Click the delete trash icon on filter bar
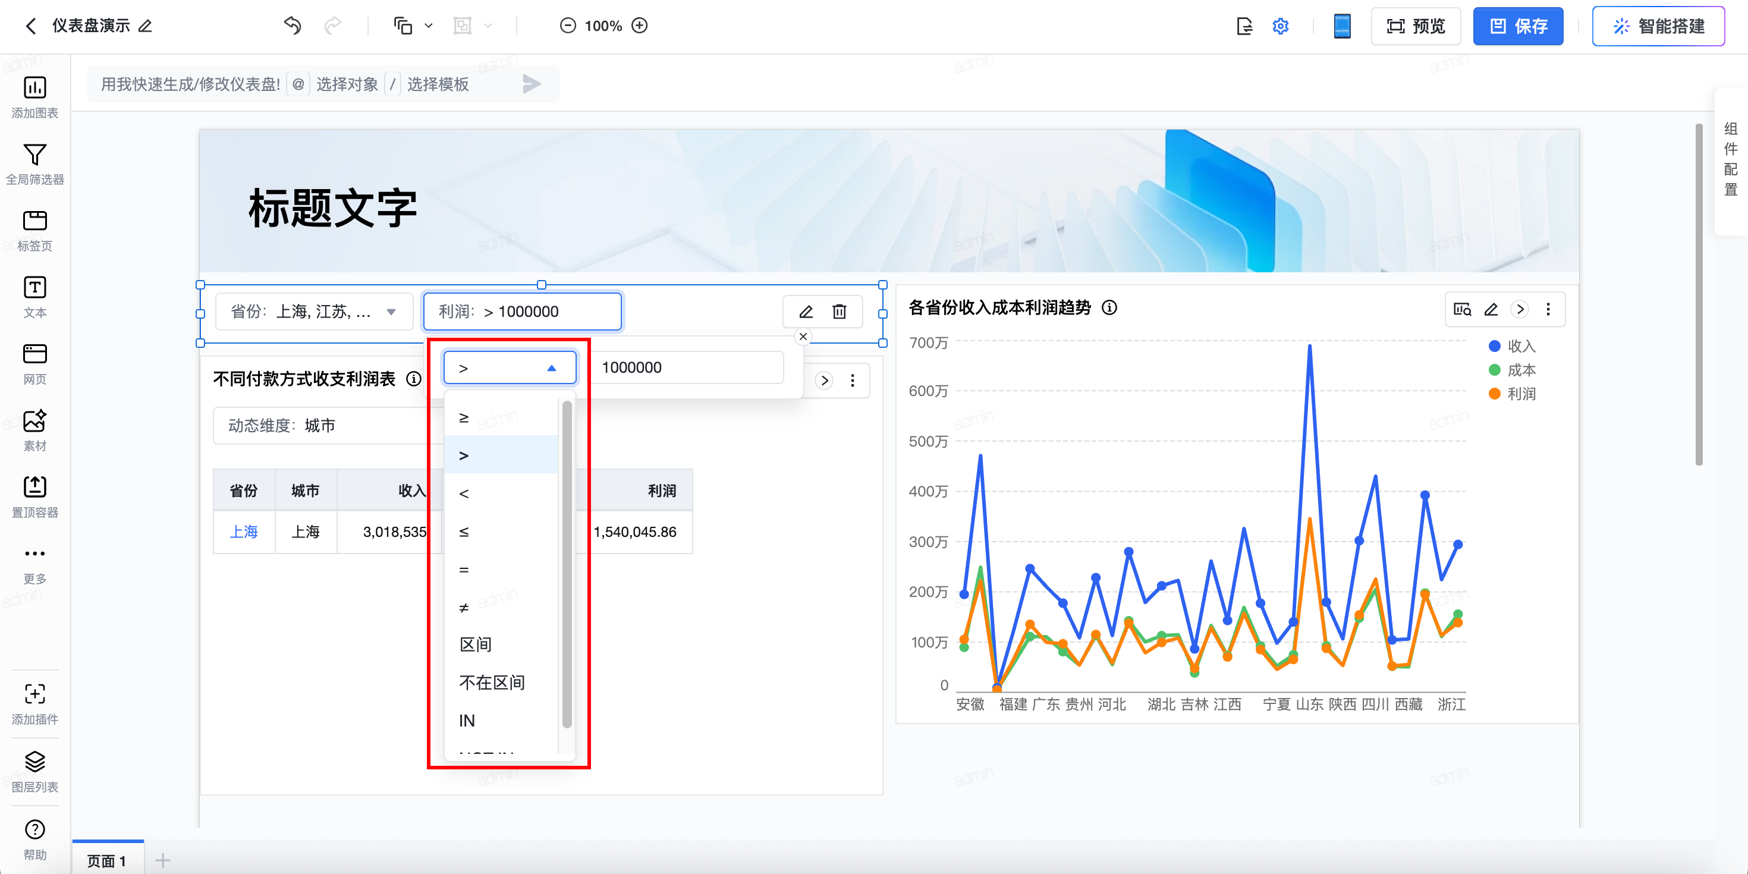The width and height of the screenshot is (1748, 874). point(840,312)
